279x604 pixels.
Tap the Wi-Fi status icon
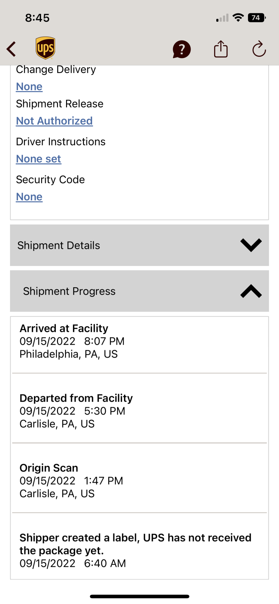[238, 18]
